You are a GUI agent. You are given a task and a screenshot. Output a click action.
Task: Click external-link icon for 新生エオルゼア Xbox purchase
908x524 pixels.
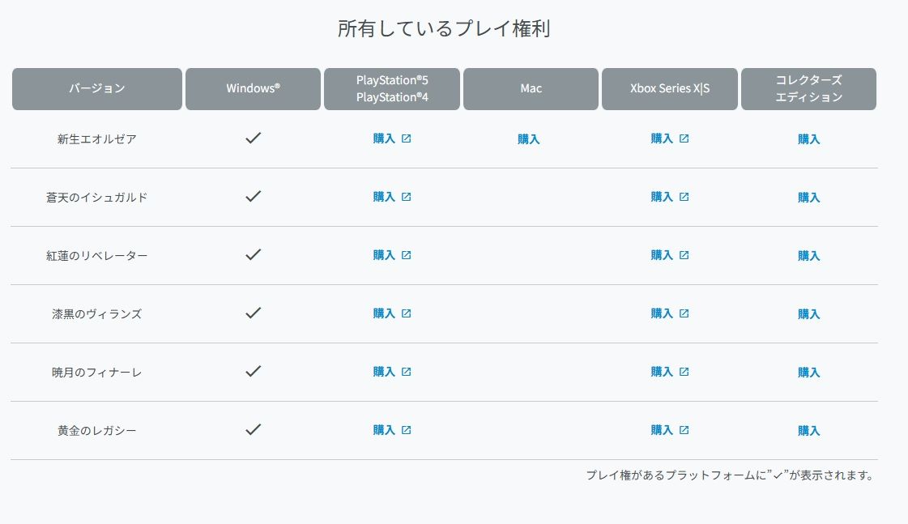tap(684, 138)
